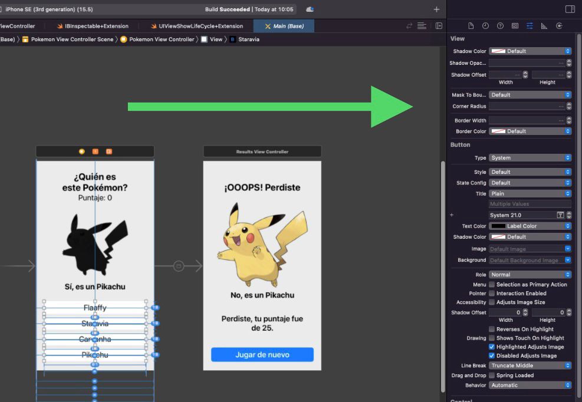The height and width of the screenshot is (402, 582).
Task: Click button Shadow Color swatch
Action: click(498, 237)
